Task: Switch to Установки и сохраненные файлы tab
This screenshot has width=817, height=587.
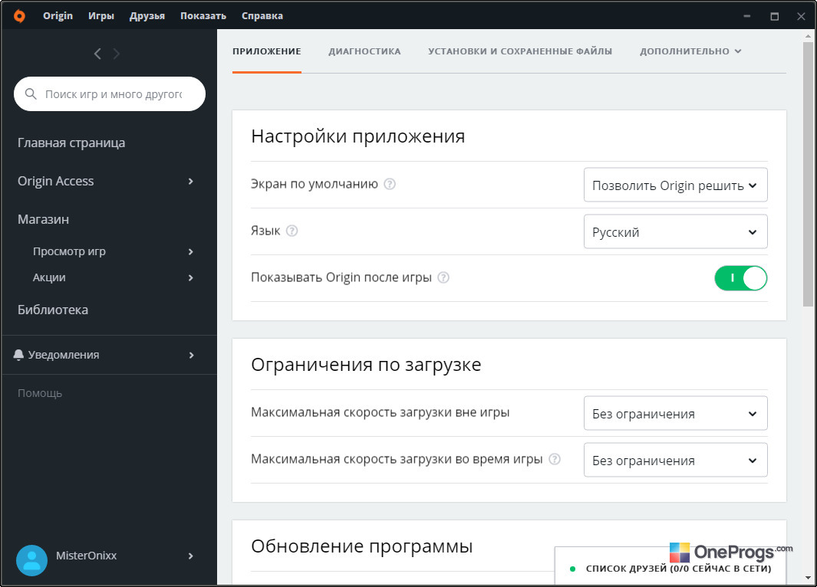Action: (520, 51)
